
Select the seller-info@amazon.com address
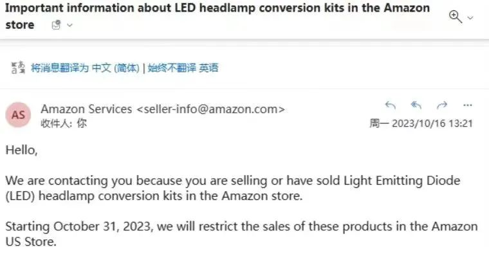pos(211,109)
